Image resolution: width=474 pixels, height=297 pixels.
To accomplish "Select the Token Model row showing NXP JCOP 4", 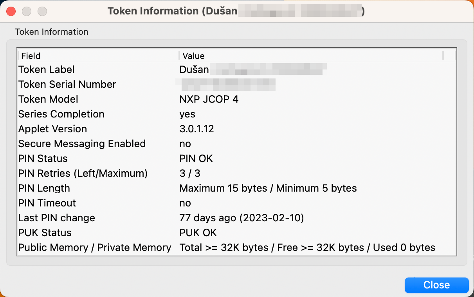I will coord(117,99).
